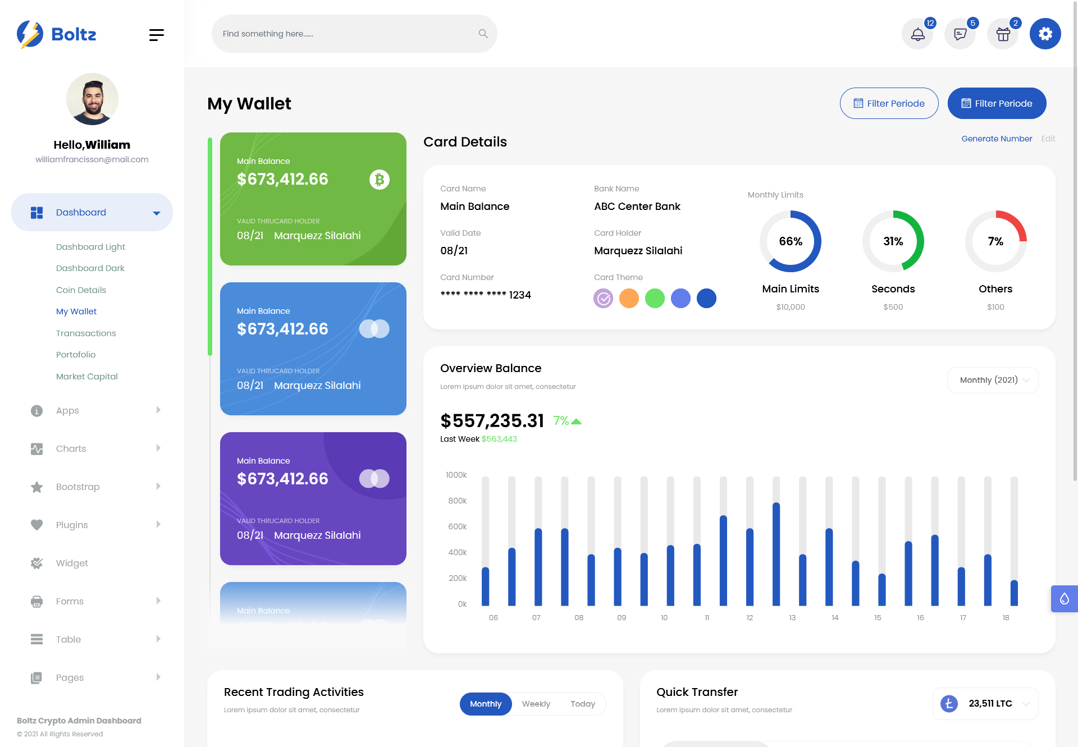Image resolution: width=1078 pixels, height=747 pixels.
Task: Click the 66% Main Limits donut chart
Action: point(791,241)
